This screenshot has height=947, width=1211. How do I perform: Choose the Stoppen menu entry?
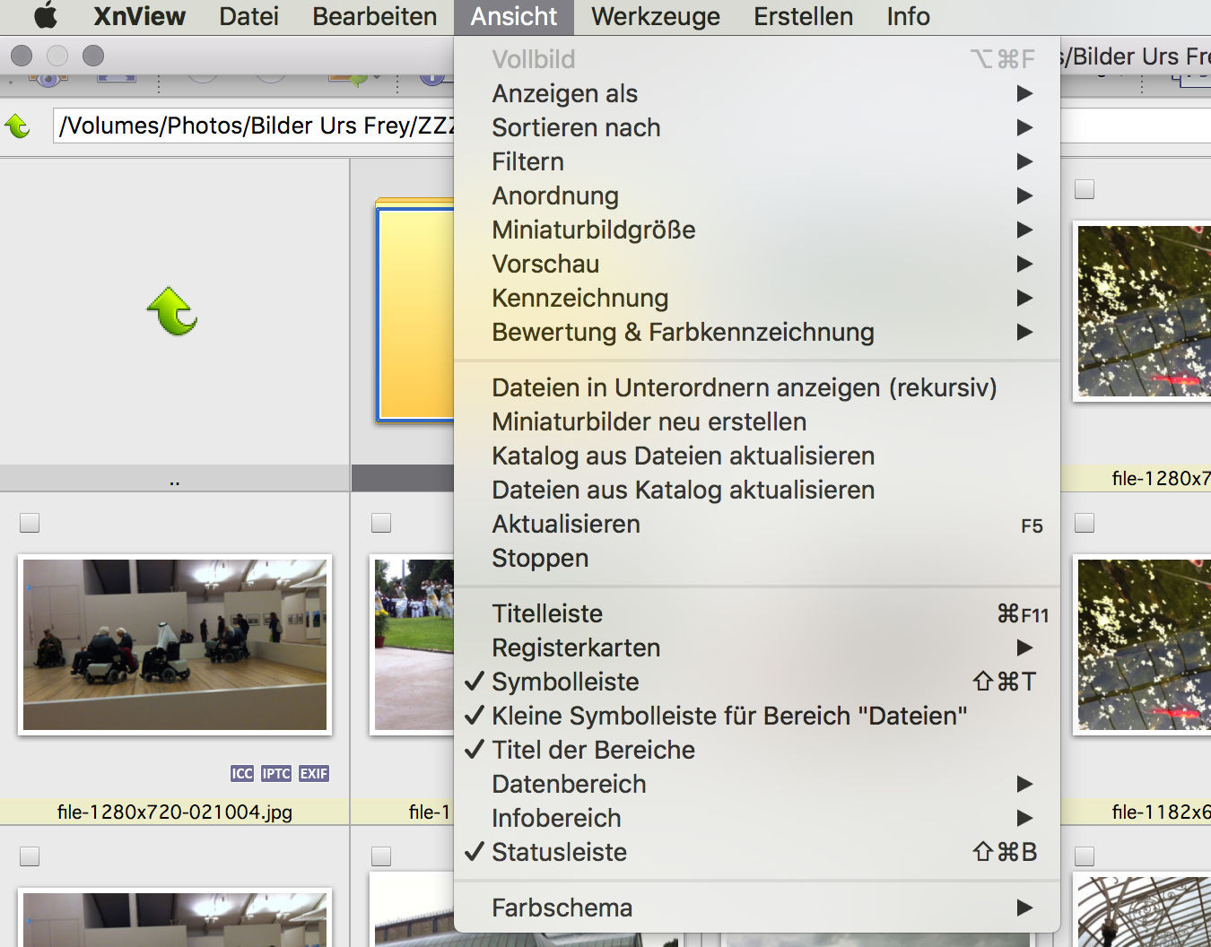click(757, 558)
